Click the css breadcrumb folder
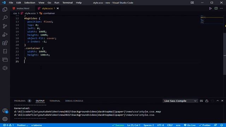Image resolution: width=226 pixels, height=127 pixels. pos(15,13)
